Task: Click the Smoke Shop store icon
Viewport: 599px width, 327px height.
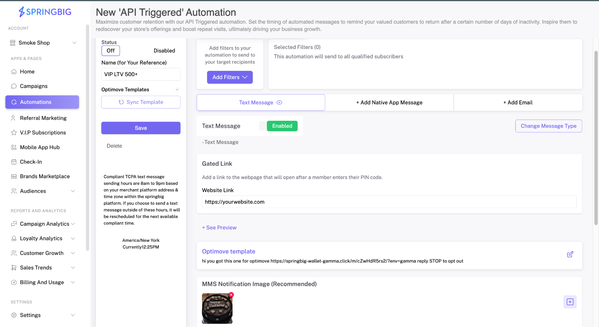Action: point(13,43)
